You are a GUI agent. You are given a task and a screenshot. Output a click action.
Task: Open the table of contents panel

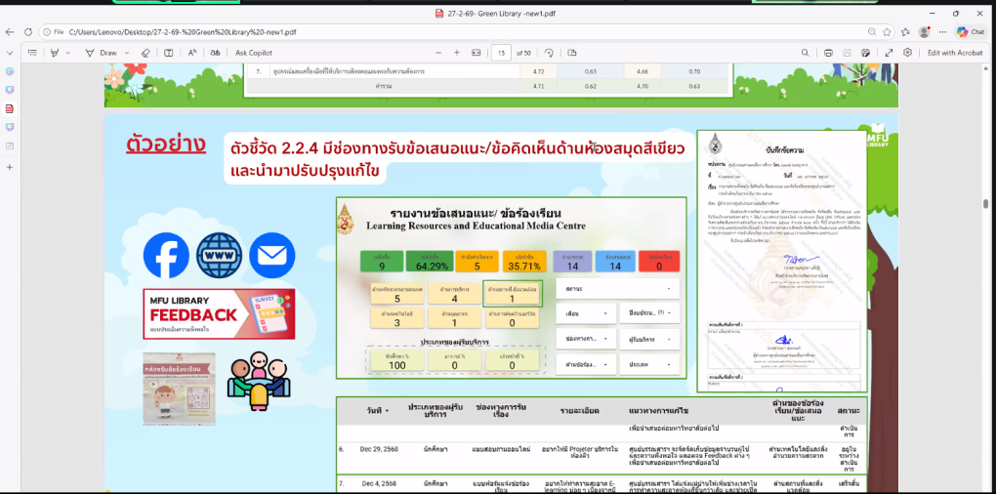32,53
